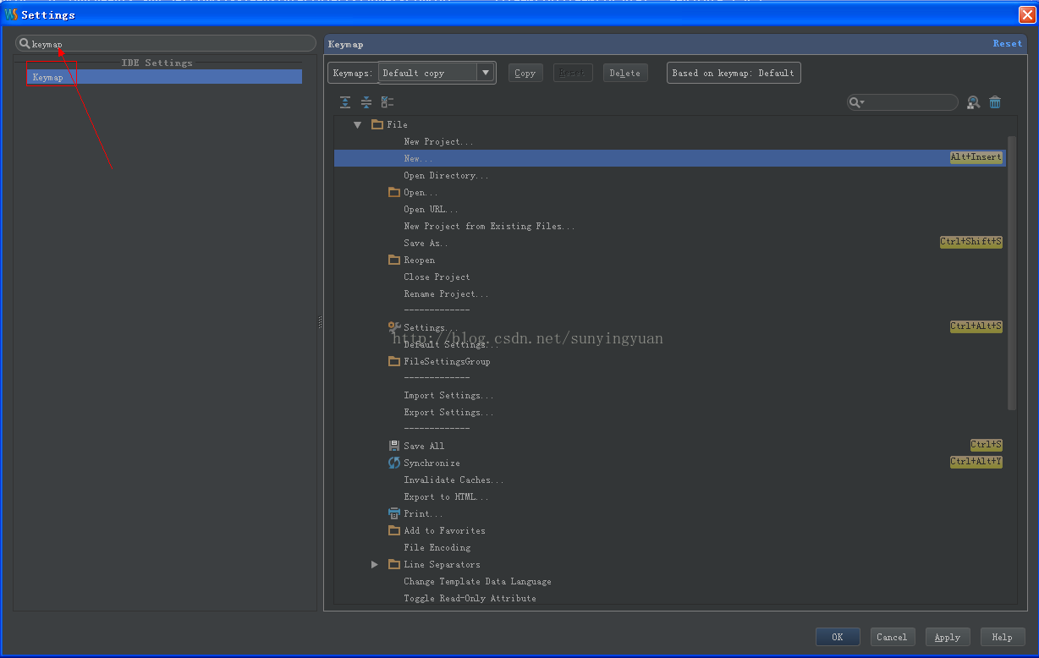The height and width of the screenshot is (658, 1039).
Task: Select the Export to HTML... action
Action: [446, 496]
